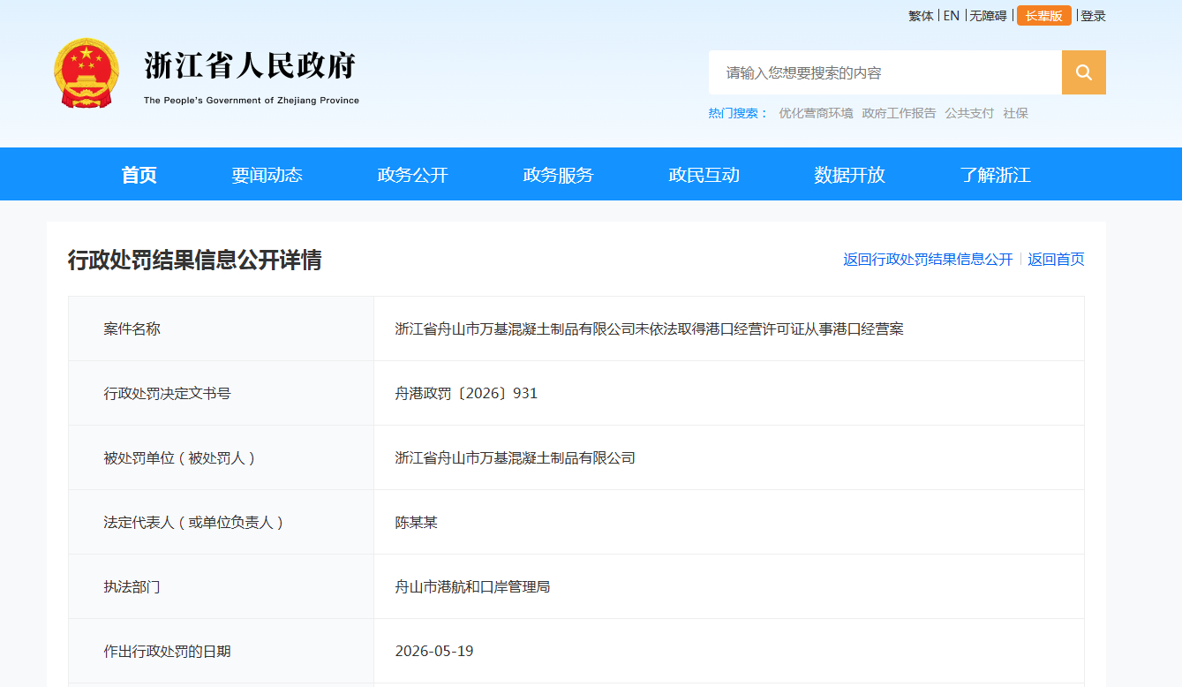Screen dimensions: 1182x687
Task: Select hot search 社保
Action: pos(1015,113)
